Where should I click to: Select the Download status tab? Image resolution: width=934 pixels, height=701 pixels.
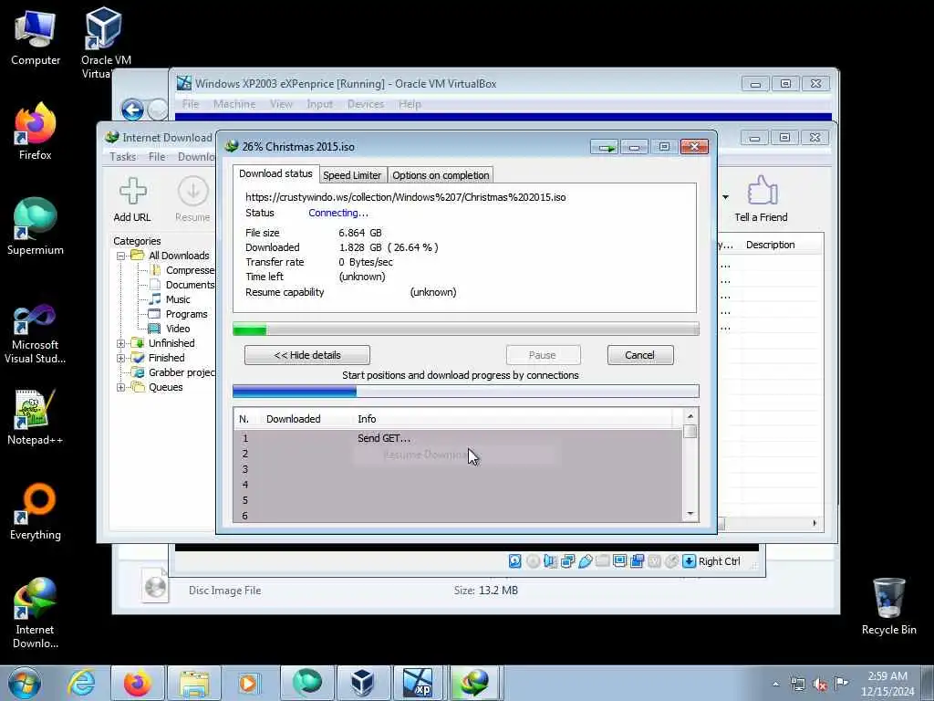pyautogui.click(x=275, y=173)
